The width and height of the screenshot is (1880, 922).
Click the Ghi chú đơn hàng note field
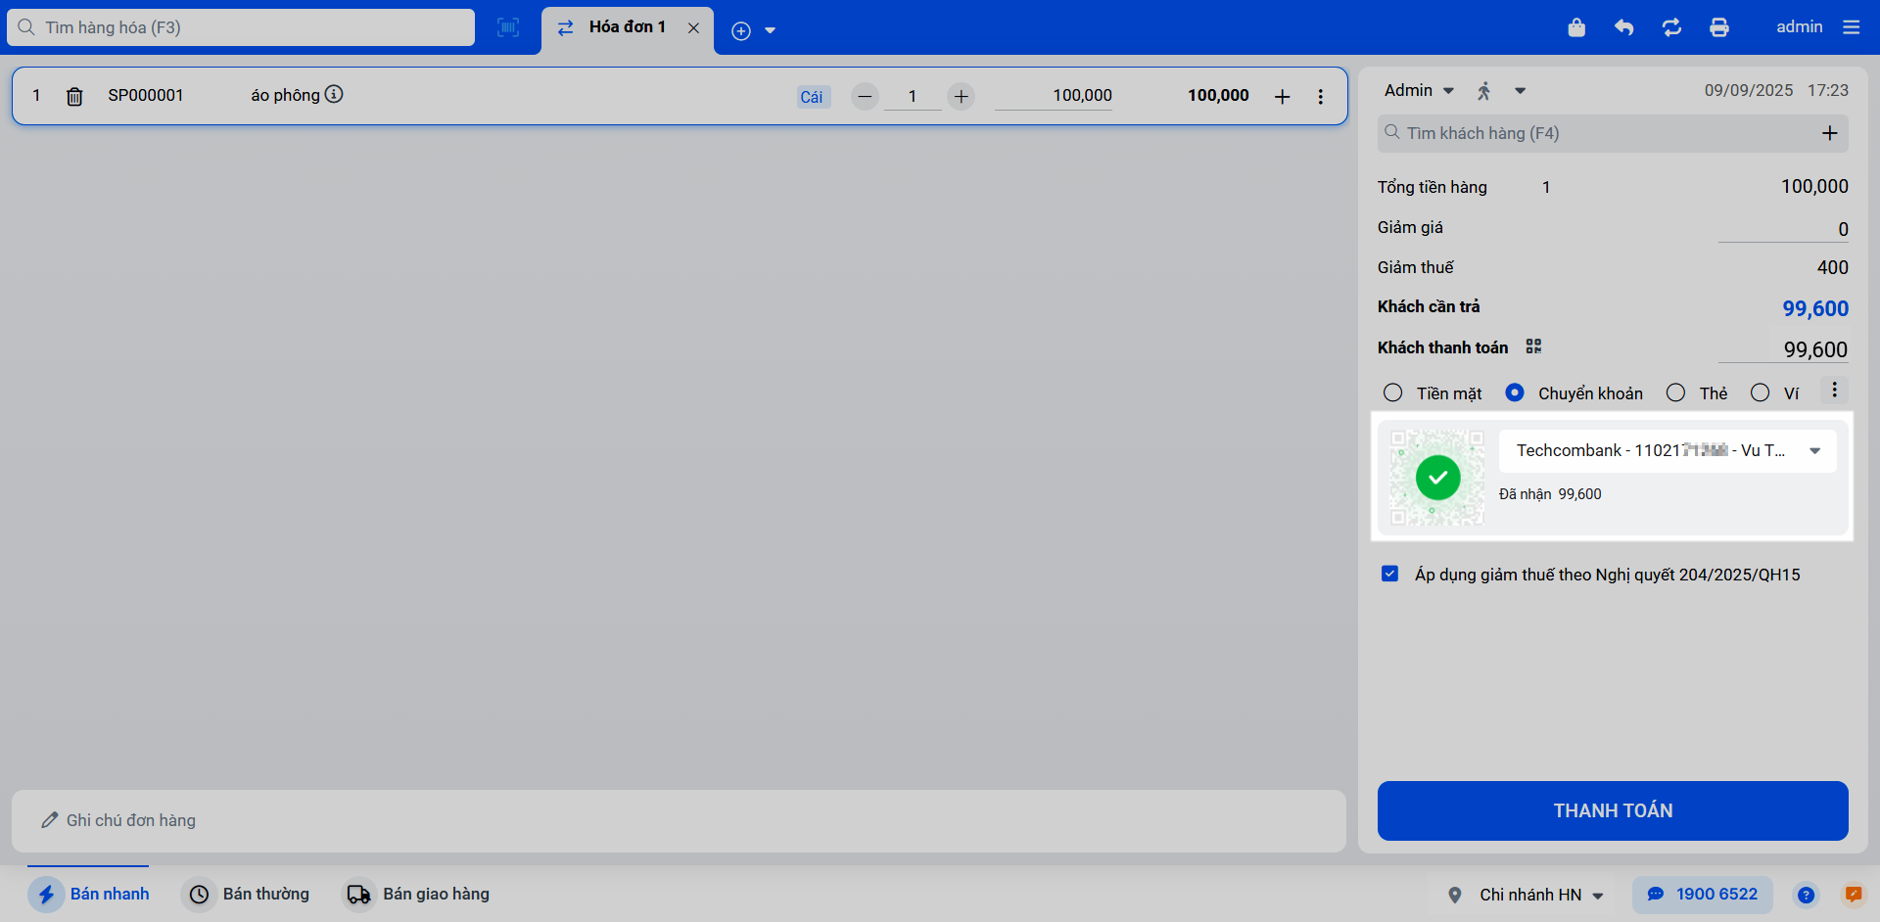coord(679,820)
